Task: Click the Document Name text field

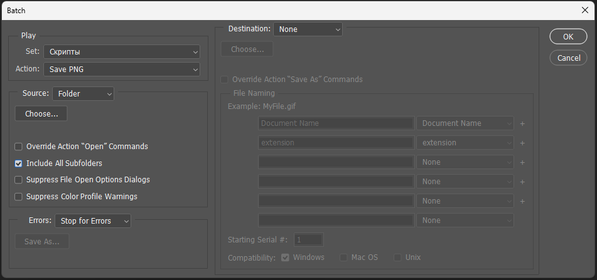Action: click(x=336, y=123)
